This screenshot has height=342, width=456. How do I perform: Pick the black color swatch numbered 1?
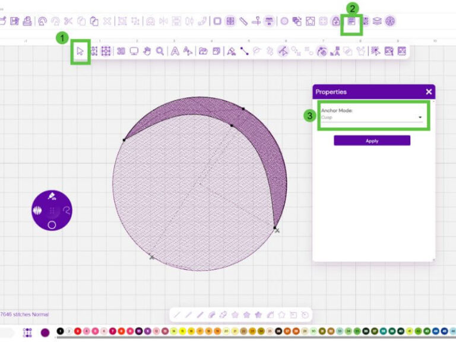tap(60, 331)
